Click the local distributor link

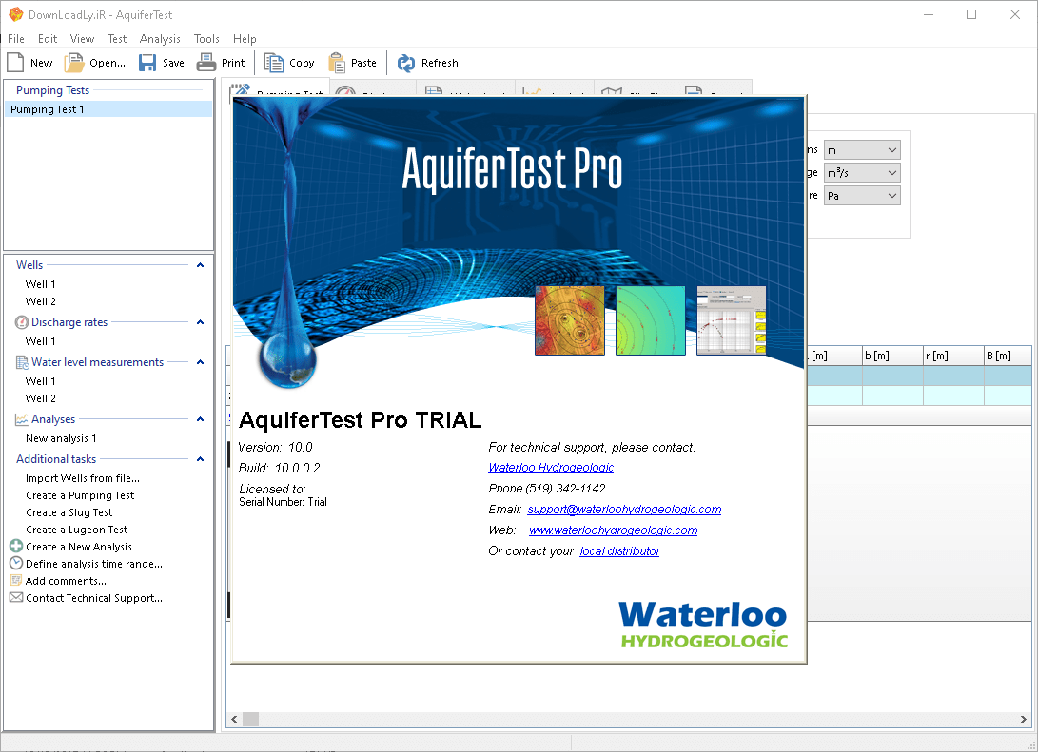[618, 550]
